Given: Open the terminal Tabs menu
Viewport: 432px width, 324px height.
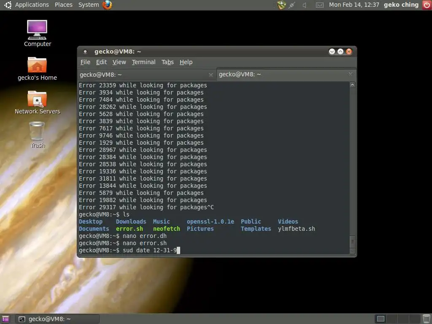Looking at the screenshot, I should click(167, 62).
